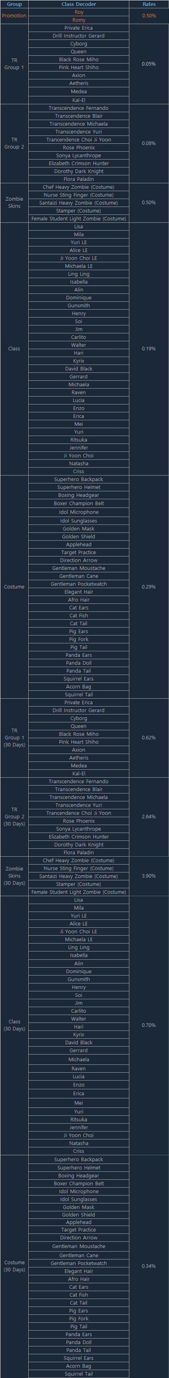Select the 0.08% rate cell
The height and width of the screenshot is (1378, 169).
[x=149, y=143]
